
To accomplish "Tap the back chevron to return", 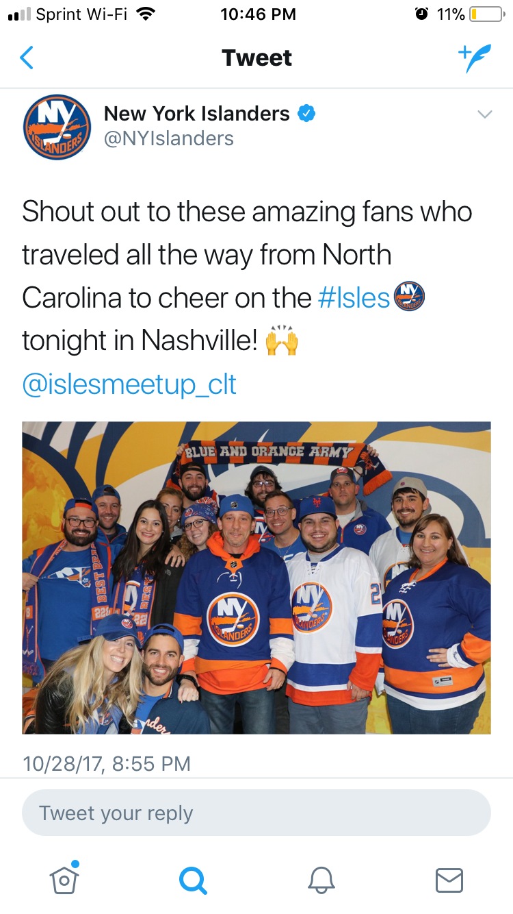I will (26, 58).
